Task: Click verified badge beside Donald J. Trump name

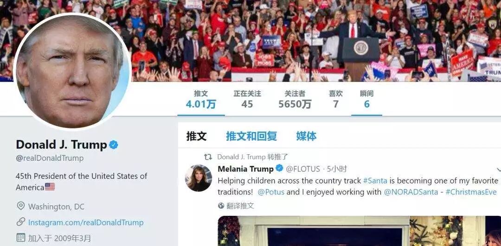Action: tap(114, 145)
